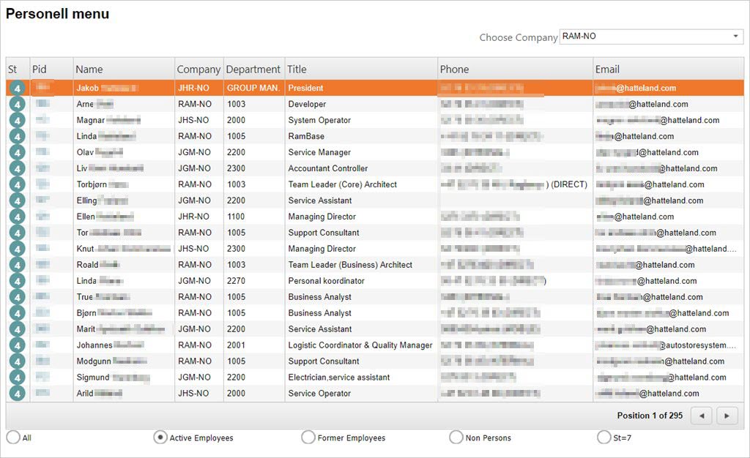Select the Team Leader (Business) Architect row

(x=350, y=265)
